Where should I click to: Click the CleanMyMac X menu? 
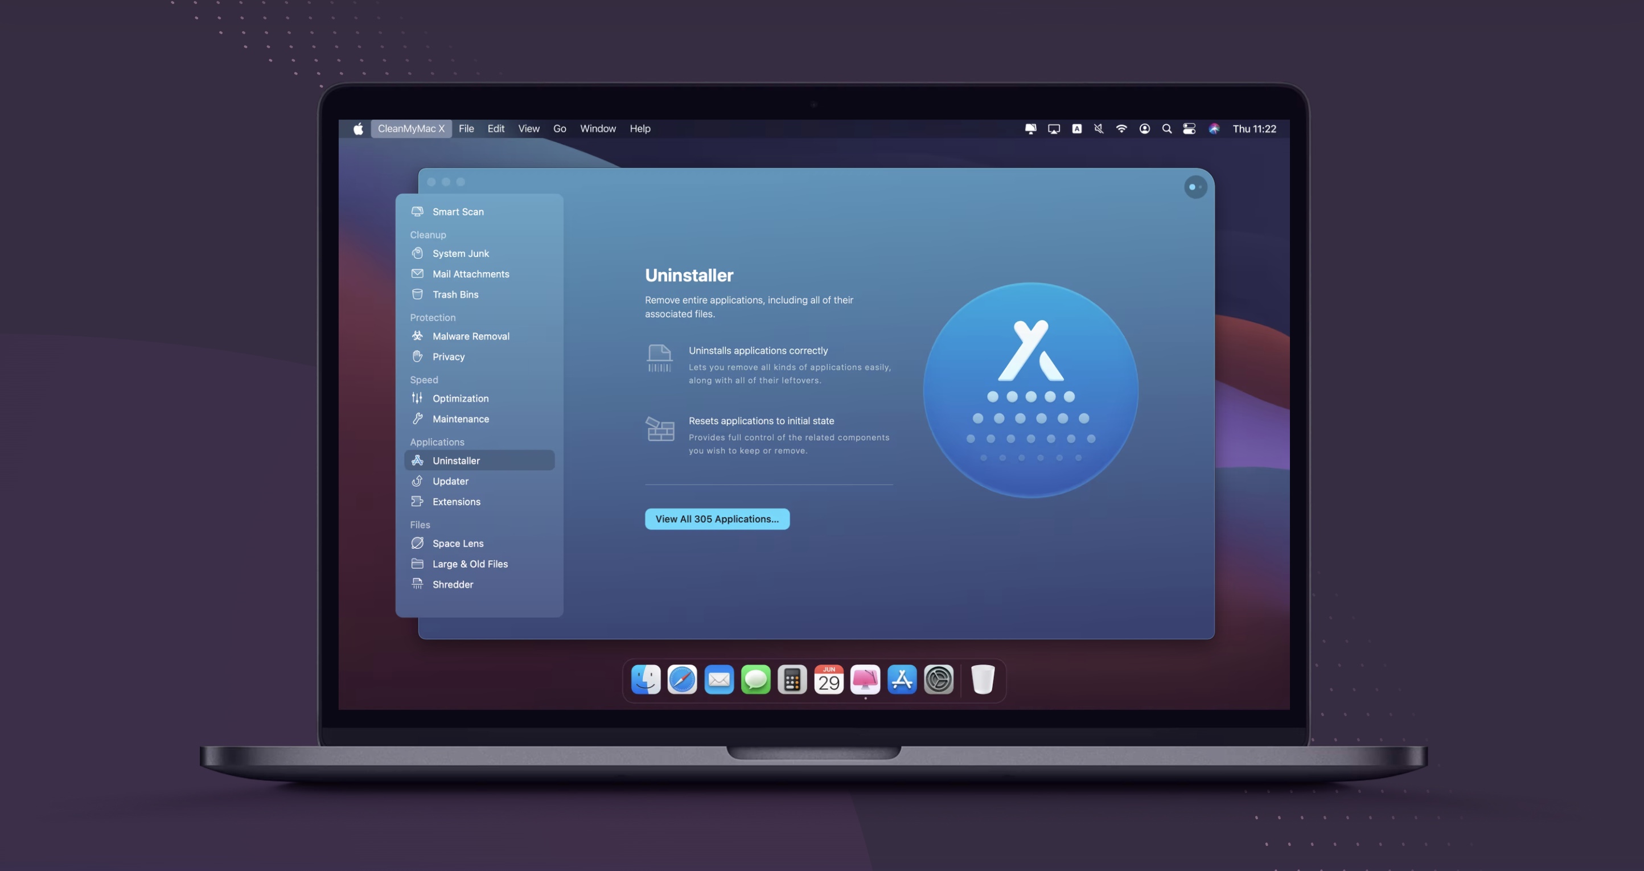411,128
